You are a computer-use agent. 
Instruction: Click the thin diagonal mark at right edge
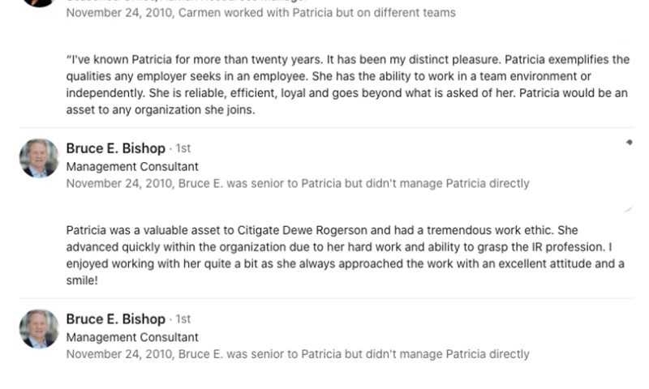point(628,209)
